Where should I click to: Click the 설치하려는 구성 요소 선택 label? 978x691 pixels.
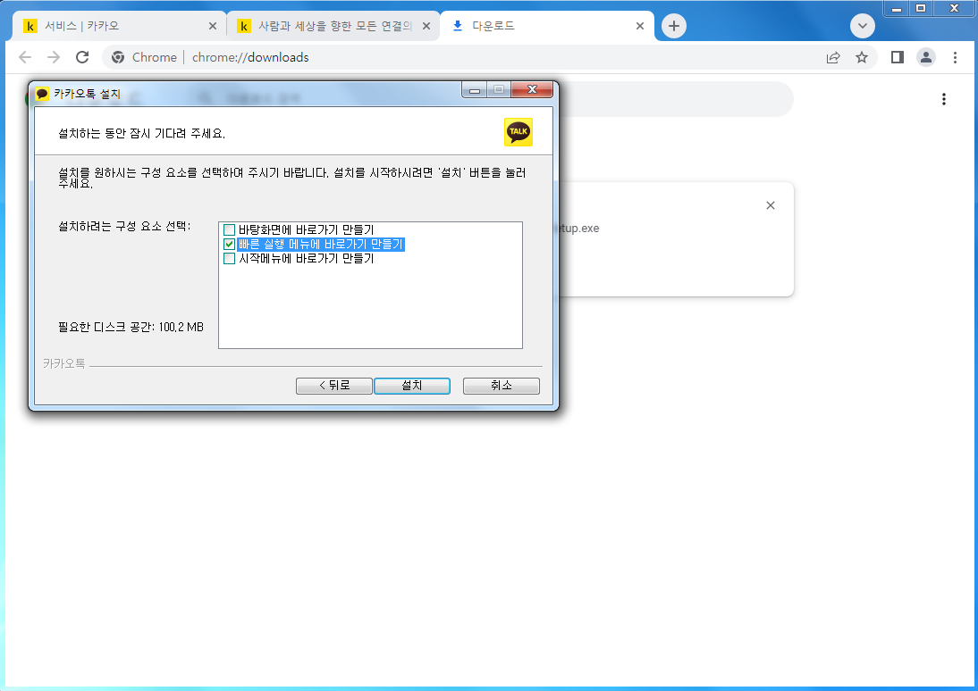(125, 226)
